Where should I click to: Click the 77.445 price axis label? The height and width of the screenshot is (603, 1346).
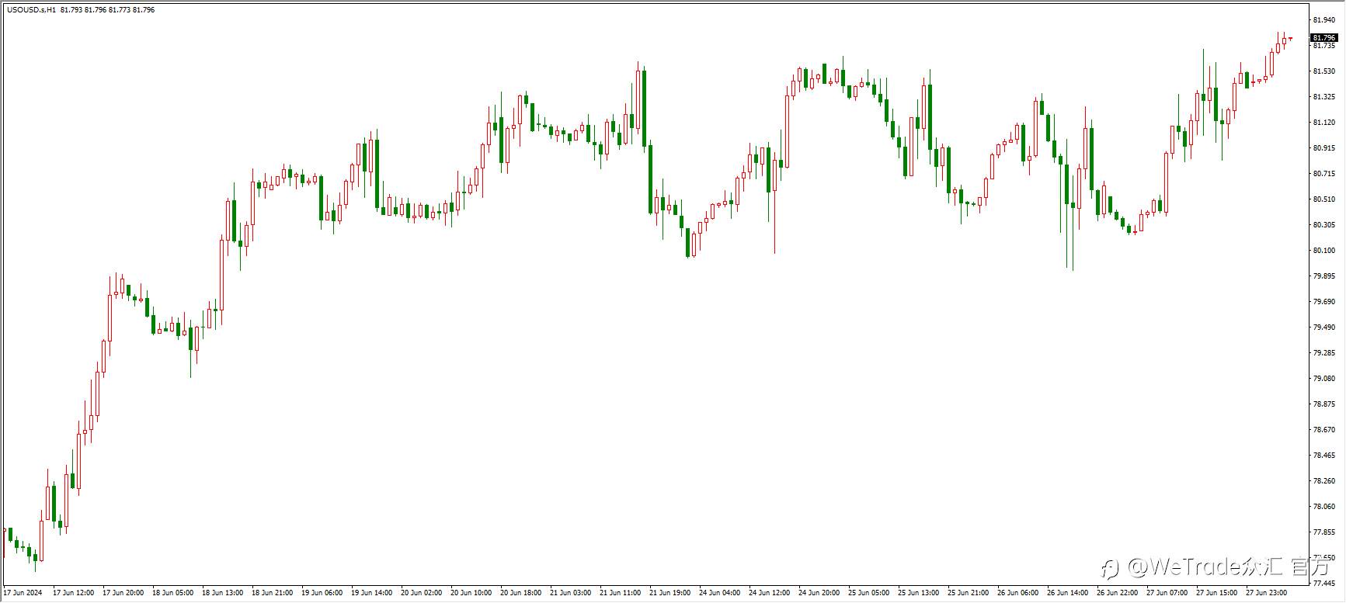pos(1323,584)
